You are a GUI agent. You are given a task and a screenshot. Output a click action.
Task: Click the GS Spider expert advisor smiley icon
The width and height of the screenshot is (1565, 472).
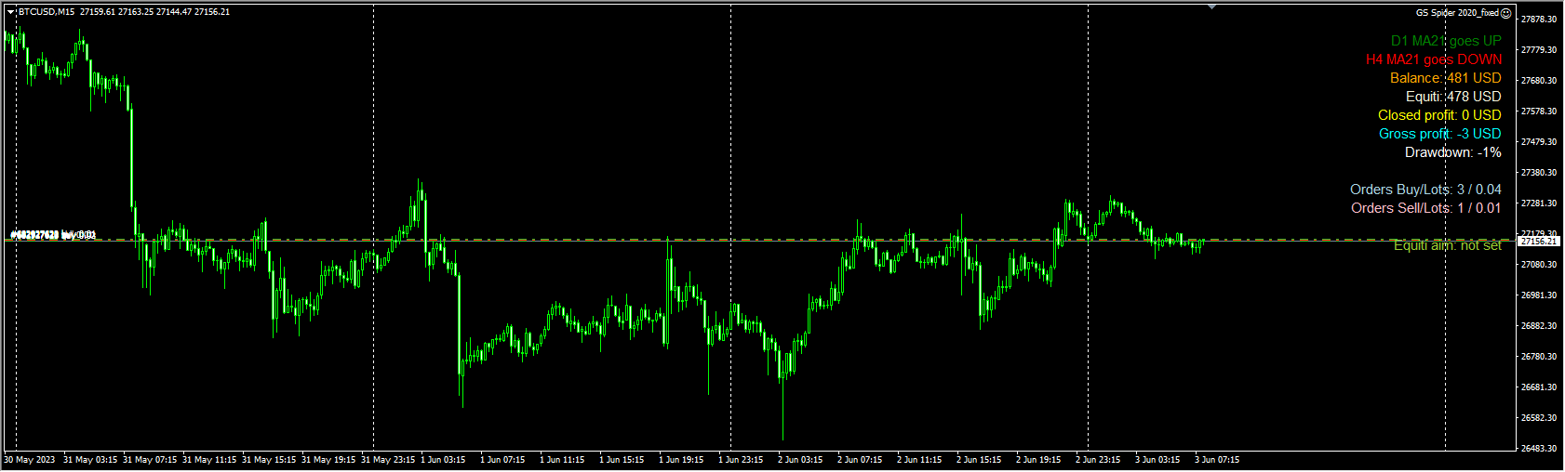(1506, 13)
